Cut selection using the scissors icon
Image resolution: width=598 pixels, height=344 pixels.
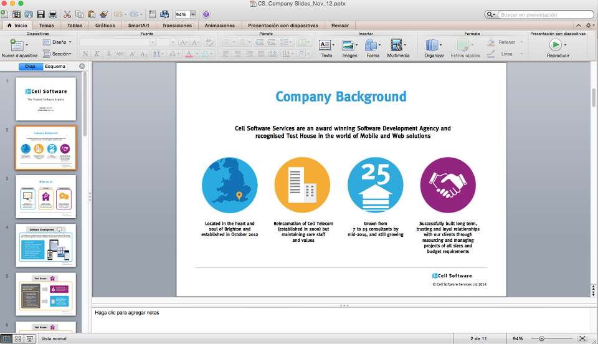tap(67, 14)
